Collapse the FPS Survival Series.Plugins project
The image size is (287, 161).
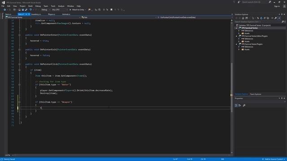(x=236, y=44)
